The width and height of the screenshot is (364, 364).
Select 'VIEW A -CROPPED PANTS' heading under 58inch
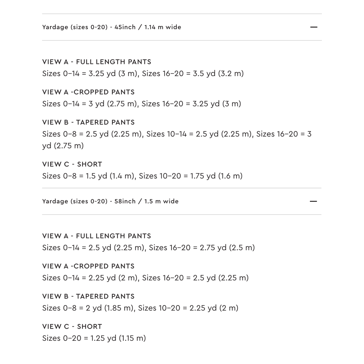click(x=88, y=266)
